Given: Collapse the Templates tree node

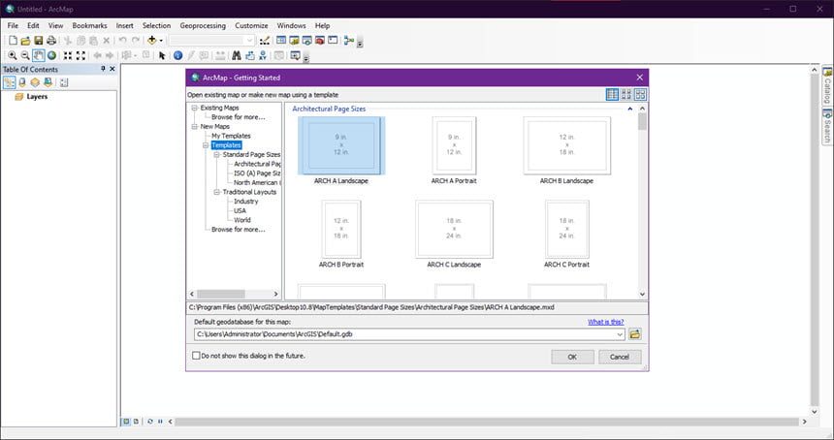Looking at the screenshot, I should (206, 145).
